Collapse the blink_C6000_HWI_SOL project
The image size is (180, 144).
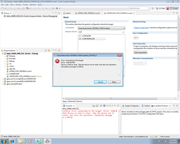point(2,54)
